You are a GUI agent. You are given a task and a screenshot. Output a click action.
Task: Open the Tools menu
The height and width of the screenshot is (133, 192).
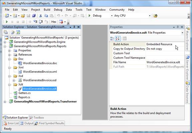point(79,10)
